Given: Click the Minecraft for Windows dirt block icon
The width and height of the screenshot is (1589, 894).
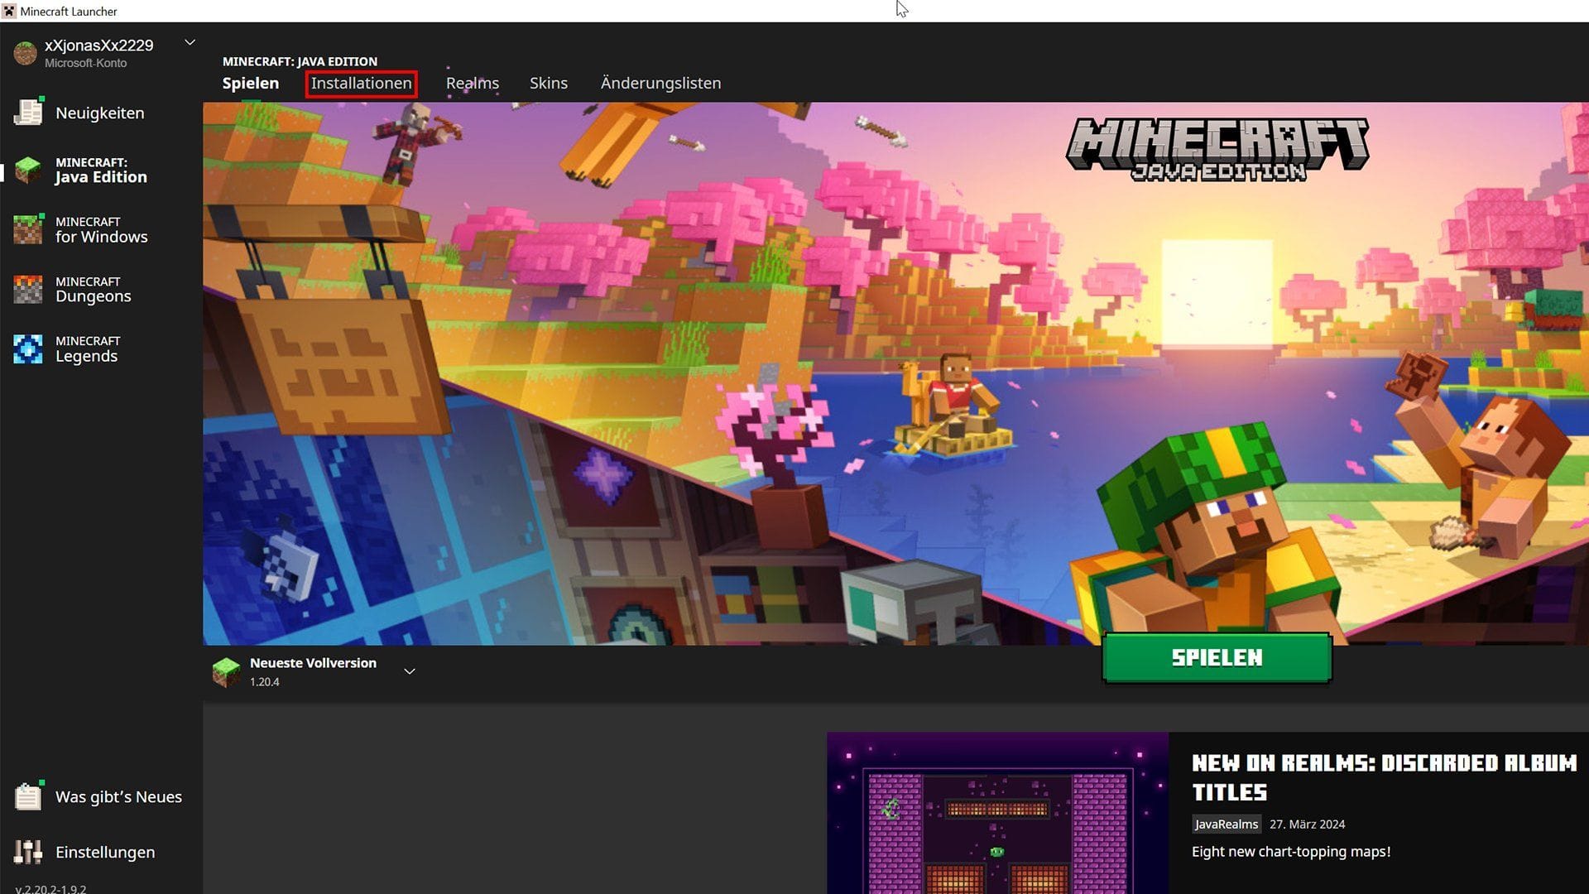Looking at the screenshot, I should tap(28, 229).
